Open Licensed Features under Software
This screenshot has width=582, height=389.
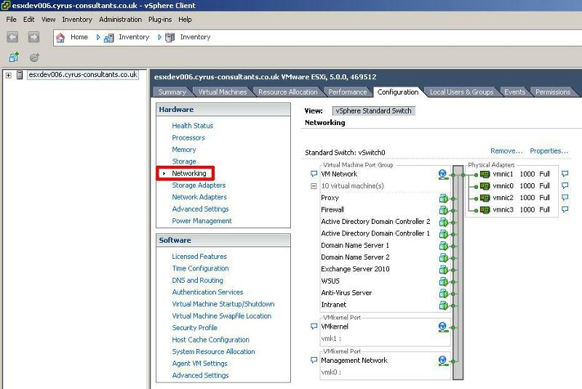pyautogui.click(x=199, y=256)
